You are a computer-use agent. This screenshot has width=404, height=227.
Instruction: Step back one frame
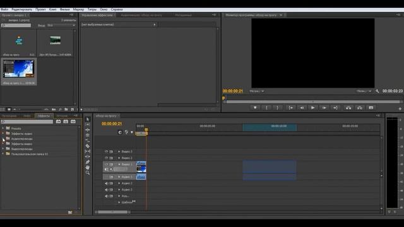coord(302,108)
